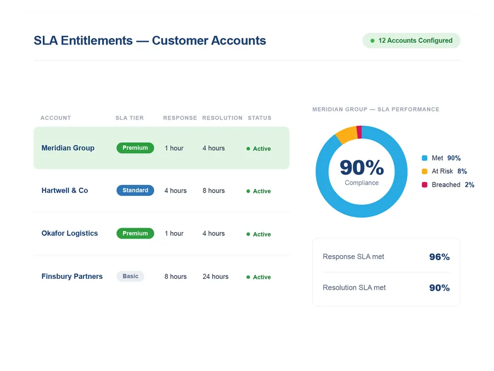Click Meridian Group's Active status

259,149
